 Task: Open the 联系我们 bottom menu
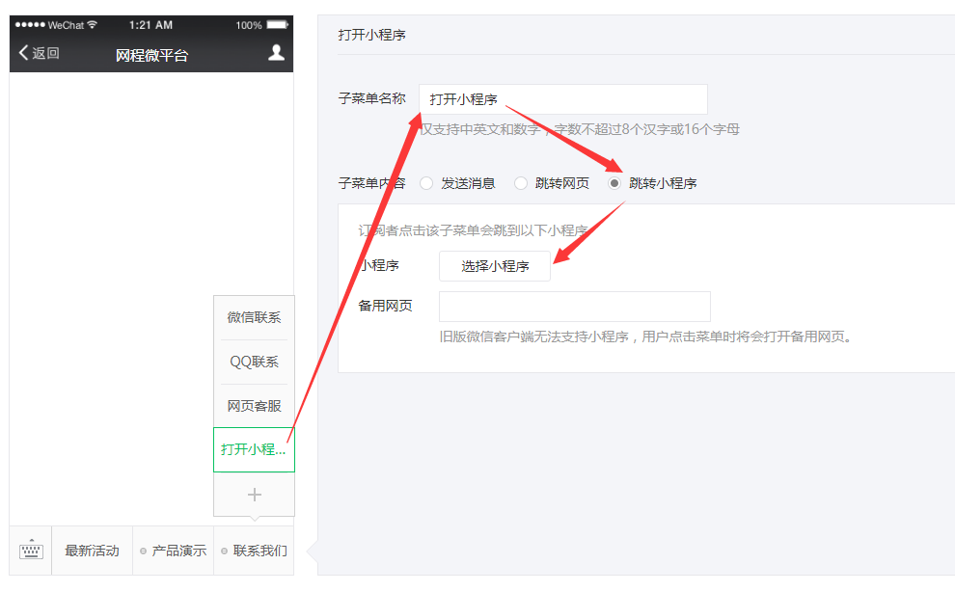(x=254, y=551)
